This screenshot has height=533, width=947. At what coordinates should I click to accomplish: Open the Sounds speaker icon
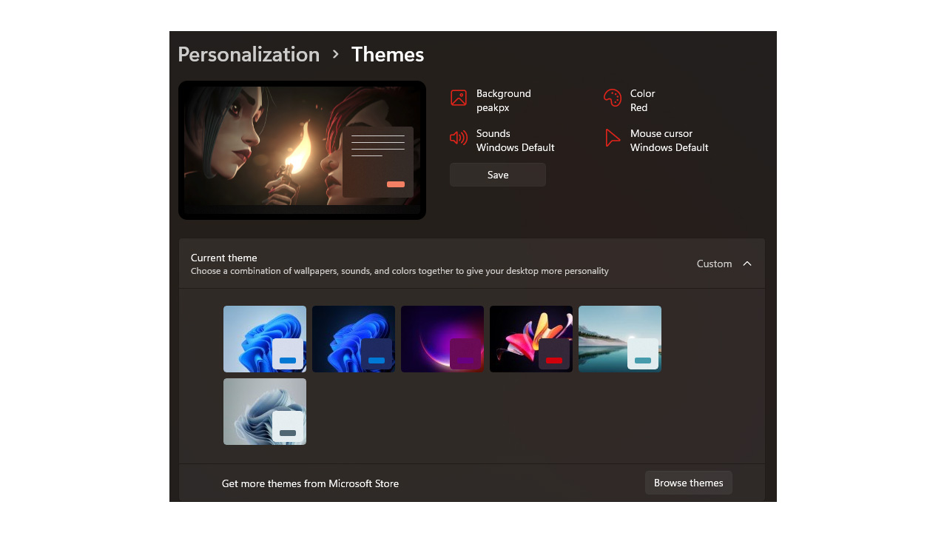(x=459, y=138)
